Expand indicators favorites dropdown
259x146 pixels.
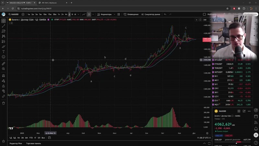pyautogui.click(x=115, y=14)
